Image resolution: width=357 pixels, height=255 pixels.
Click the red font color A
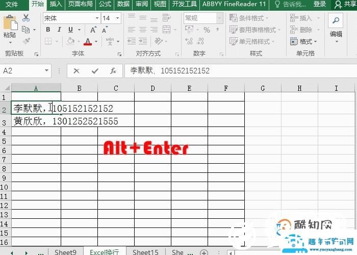88,41
